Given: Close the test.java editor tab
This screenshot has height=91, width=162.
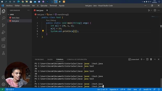Looking at the screenshot, I should [47, 10].
